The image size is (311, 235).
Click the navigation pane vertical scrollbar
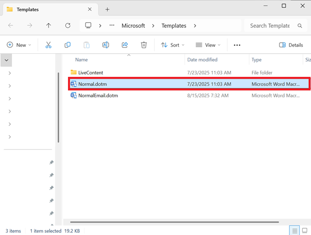coord(58,107)
